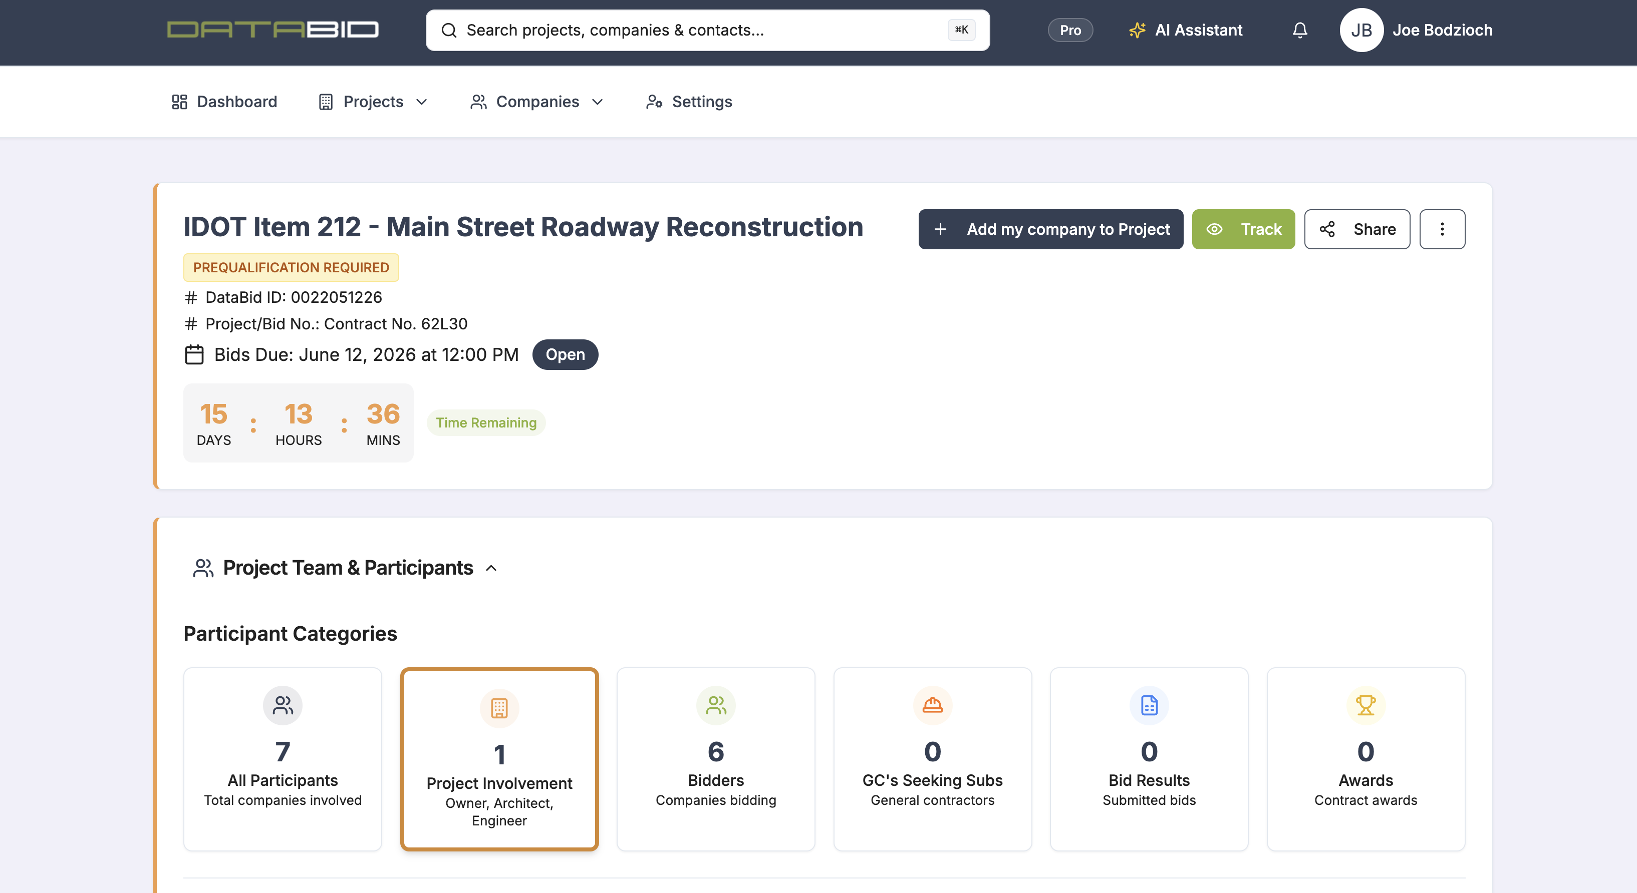Select the All Participants category card
Image resolution: width=1637 pixels, height=893 pixels.
(x=283, y=759)
